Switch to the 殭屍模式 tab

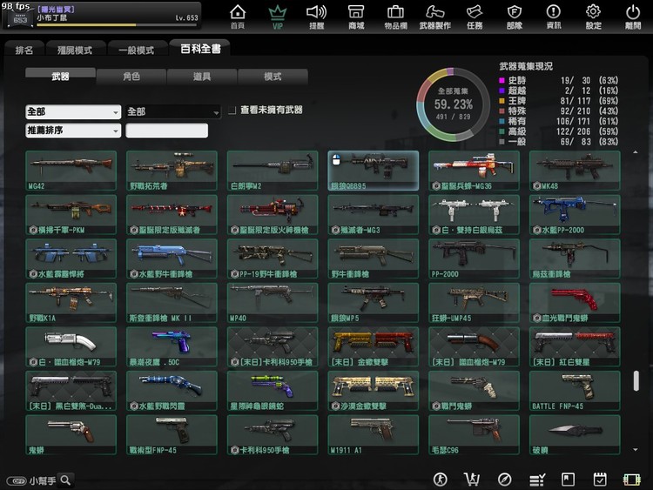point(75,50)
